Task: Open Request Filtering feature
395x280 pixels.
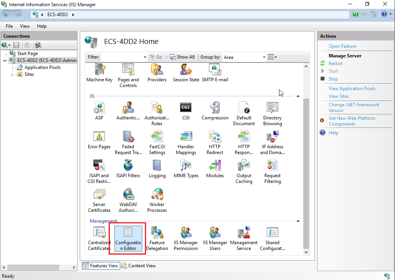Action: point(272,171)
